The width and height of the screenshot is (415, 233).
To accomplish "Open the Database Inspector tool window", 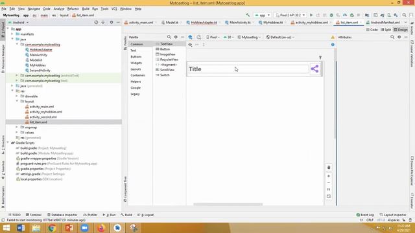I will coord(62,215).
